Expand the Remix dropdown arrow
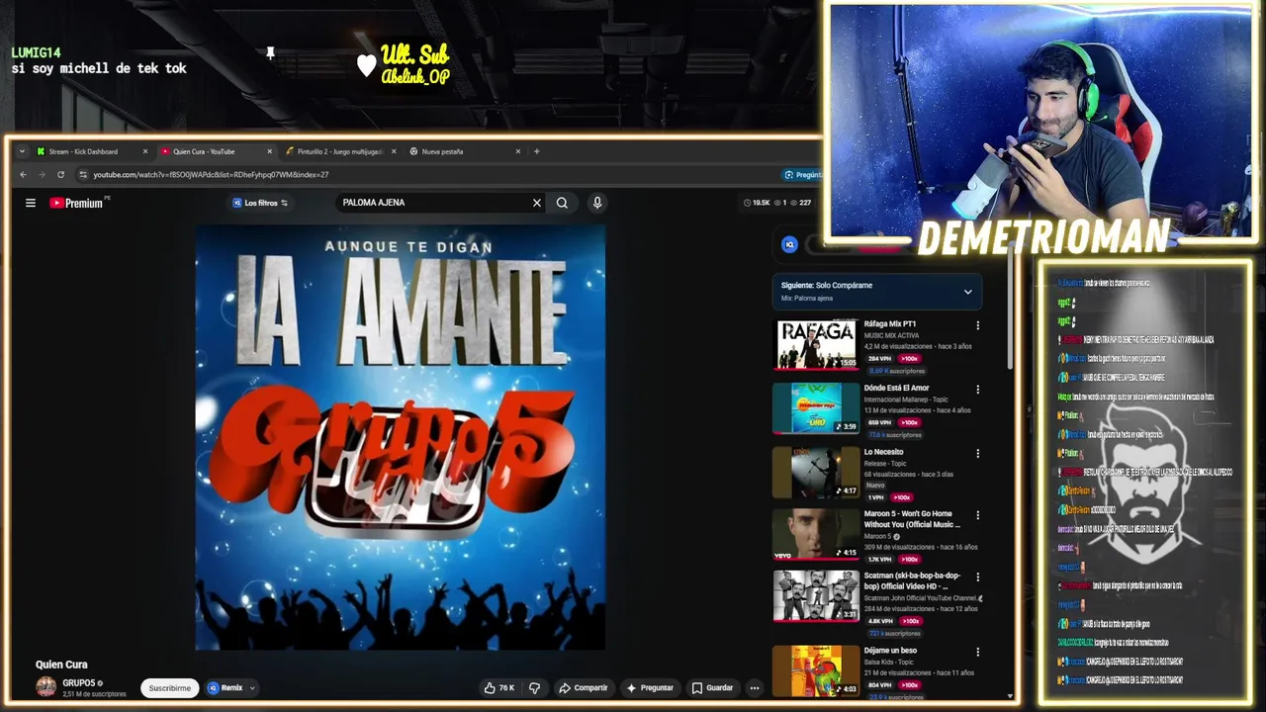The width and height of the screenshot is (1266, 712). click(x=252, y=688)
